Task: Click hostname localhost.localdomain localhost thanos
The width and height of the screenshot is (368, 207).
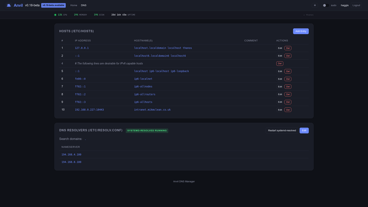Action: (163, 48)
